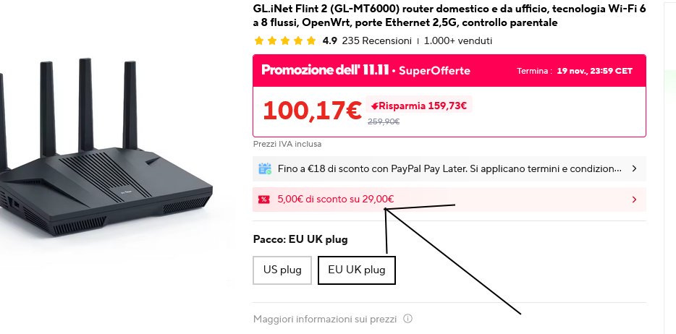This screenshot has height=334, width=676.
Task: Click the 100,17€ sale price
Action: 312,111
